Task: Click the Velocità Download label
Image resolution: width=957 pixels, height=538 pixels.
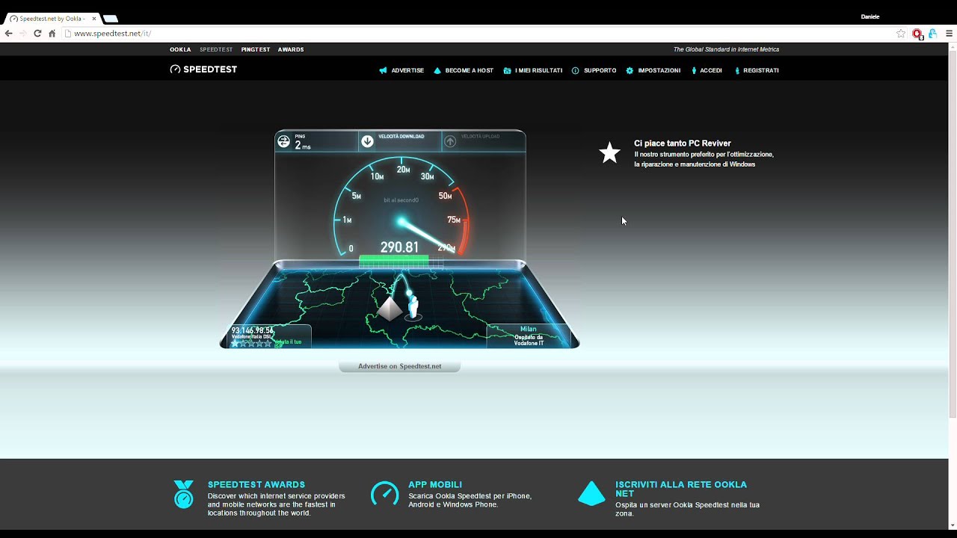Action: [x=401, y=137]
